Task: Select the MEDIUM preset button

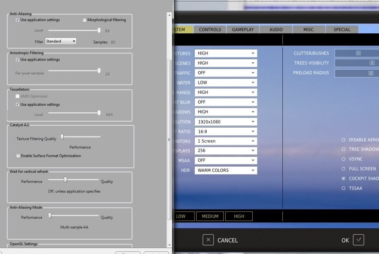Action: pos(210,216)
